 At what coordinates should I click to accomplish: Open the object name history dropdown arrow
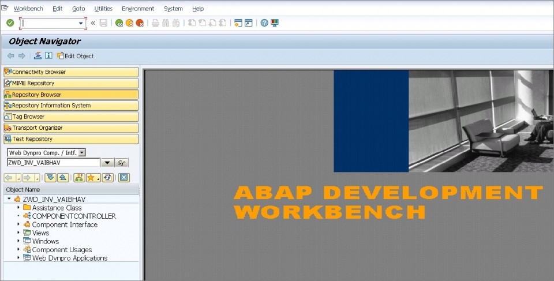click(107, 163)
